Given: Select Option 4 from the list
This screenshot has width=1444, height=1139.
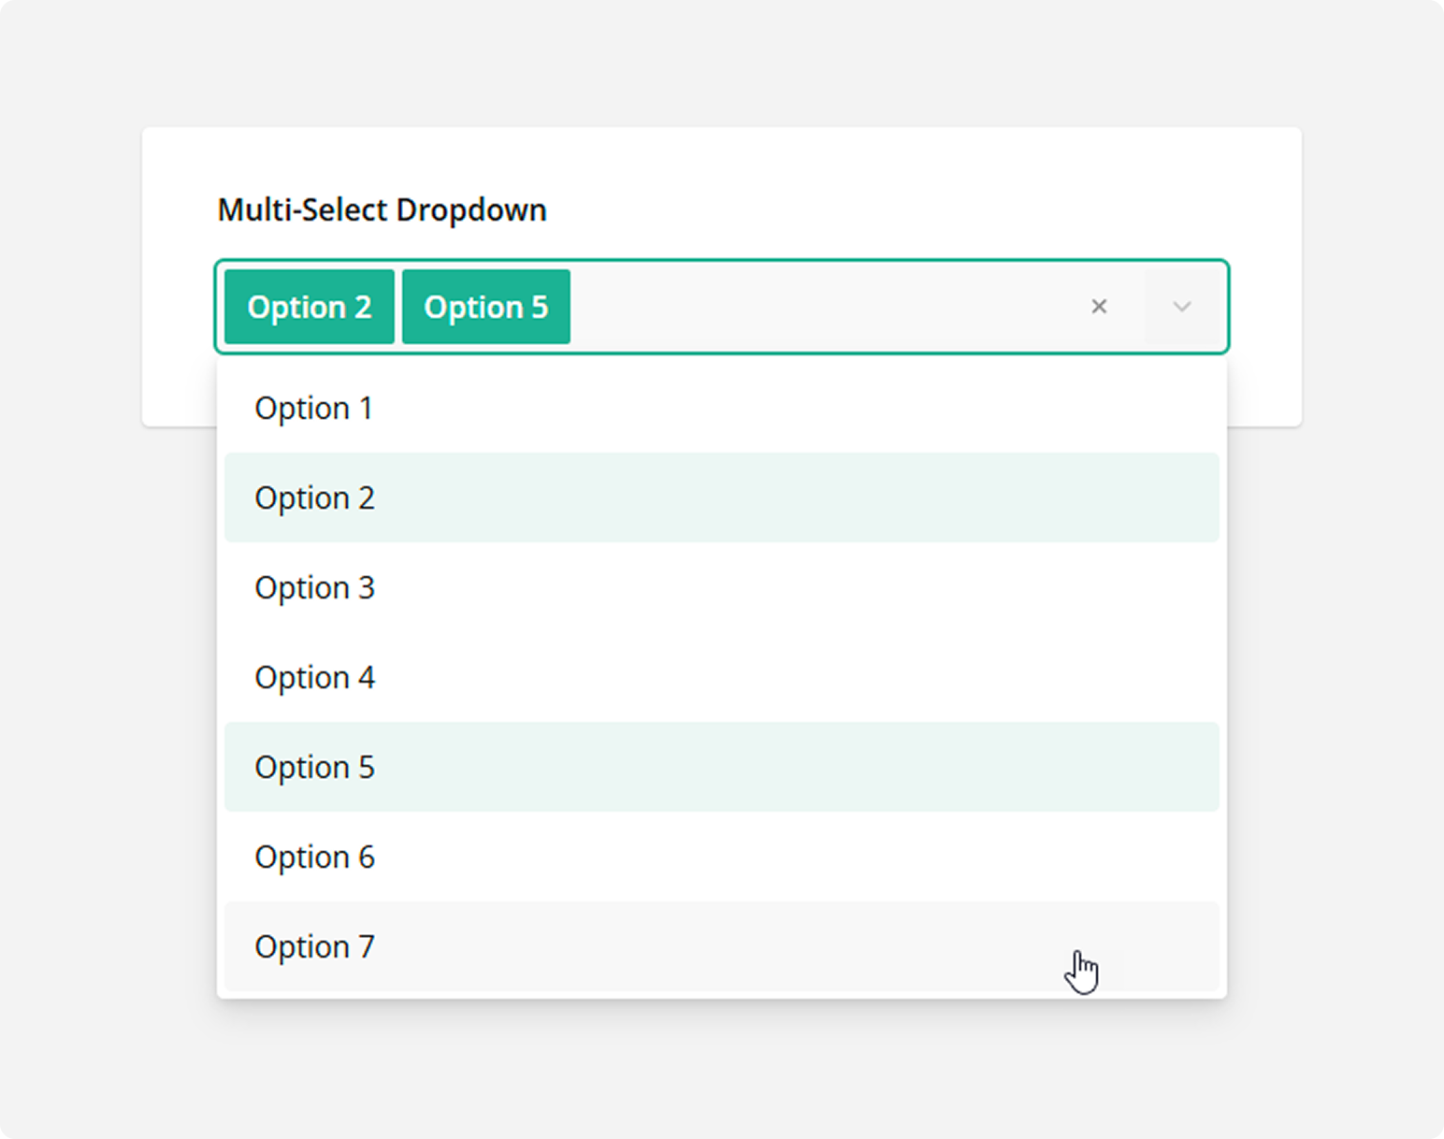Looking at the screenshot, I should pyautogui.click(x=314, y=677).
